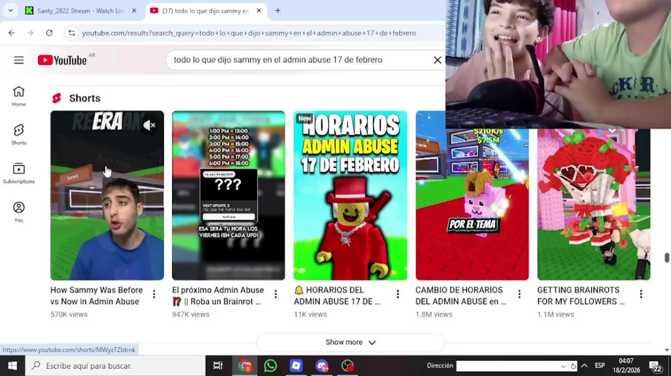Open the You section in the sidebar
This screenshot has height=376, width=671.
click(x=19, y=213)
